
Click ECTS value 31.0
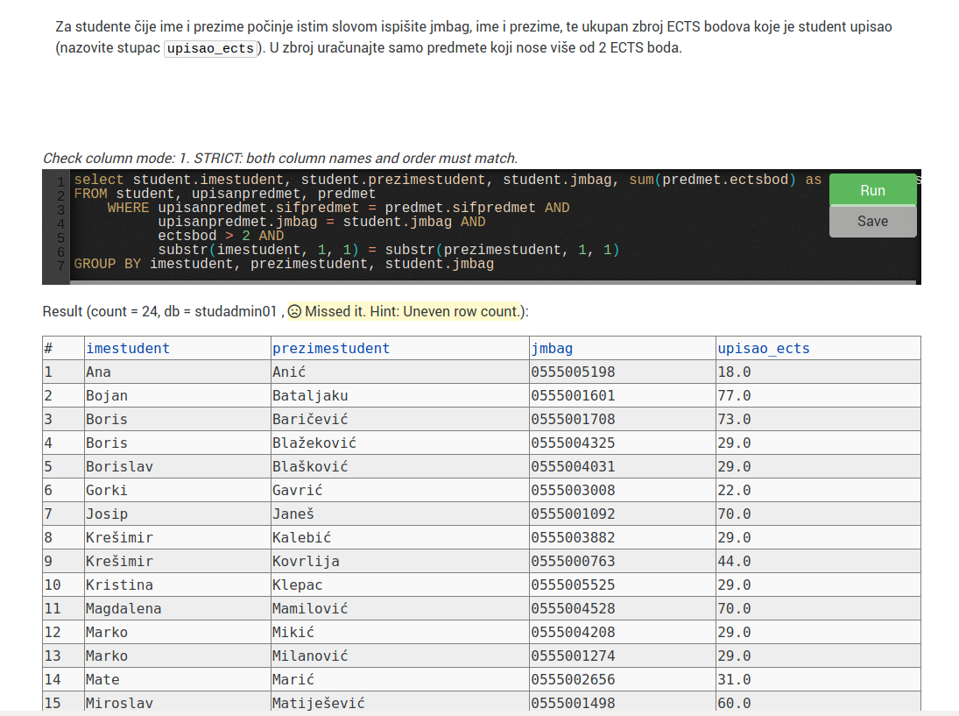[818, 680]
